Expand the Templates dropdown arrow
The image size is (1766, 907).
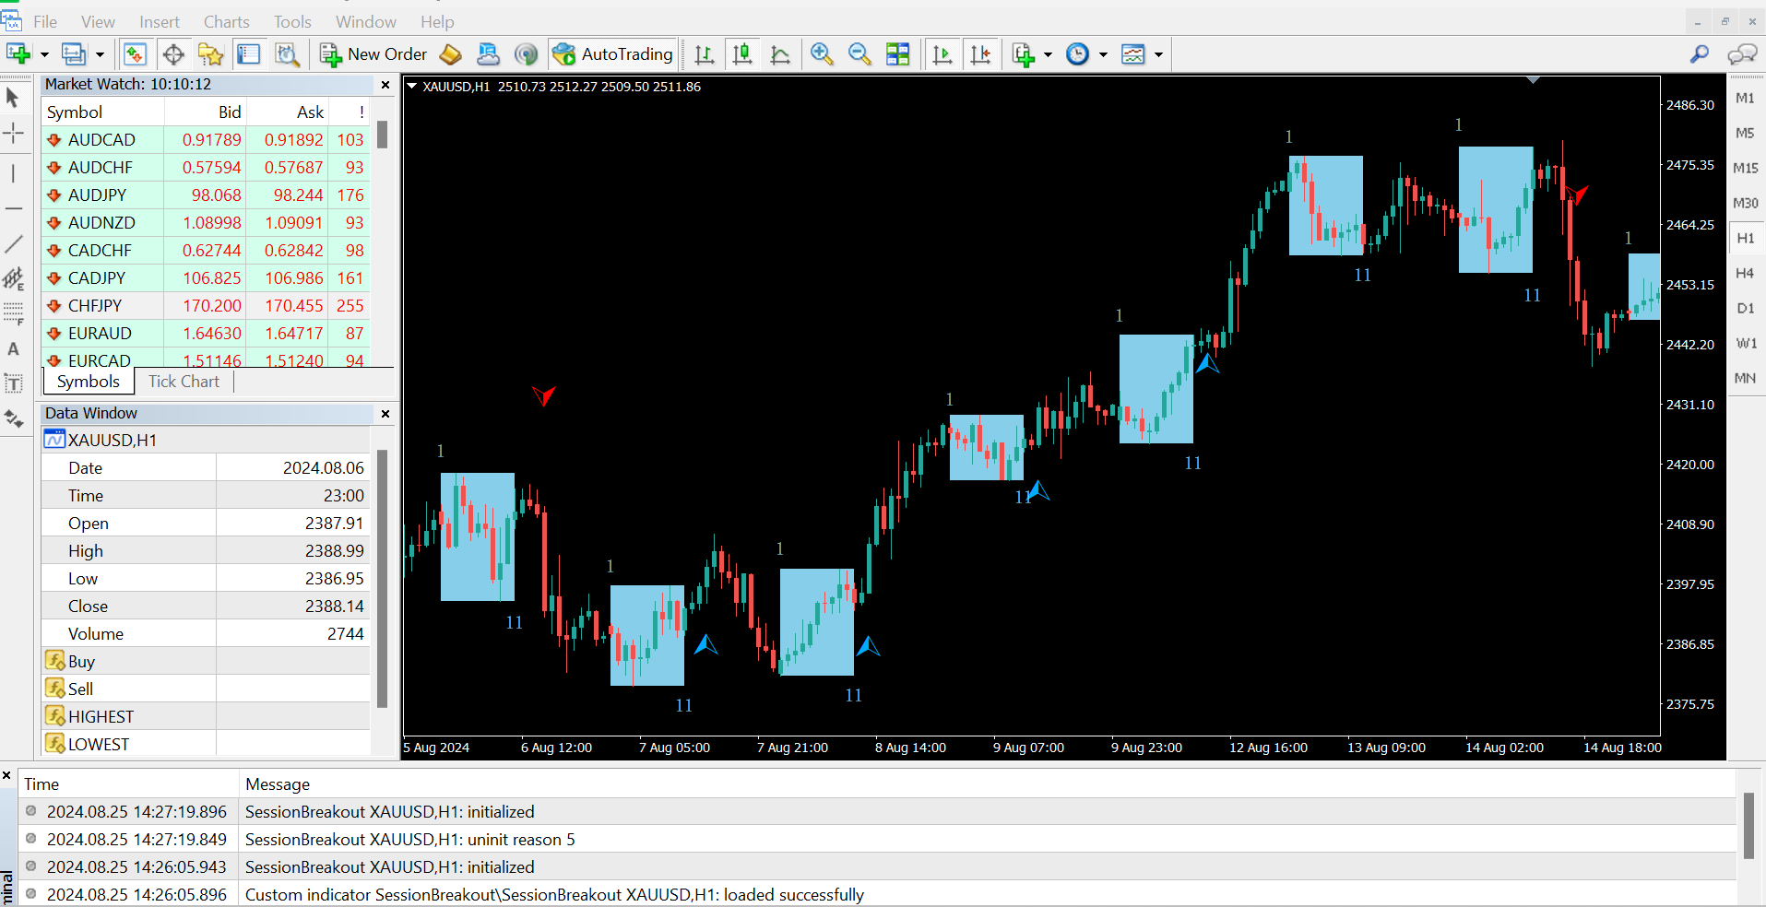coord(1158,54)
